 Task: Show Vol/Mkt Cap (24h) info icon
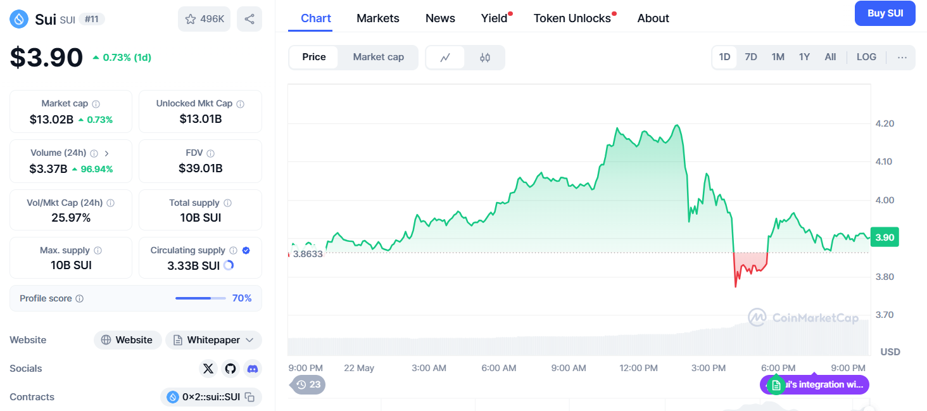click(x=110, y=203)
